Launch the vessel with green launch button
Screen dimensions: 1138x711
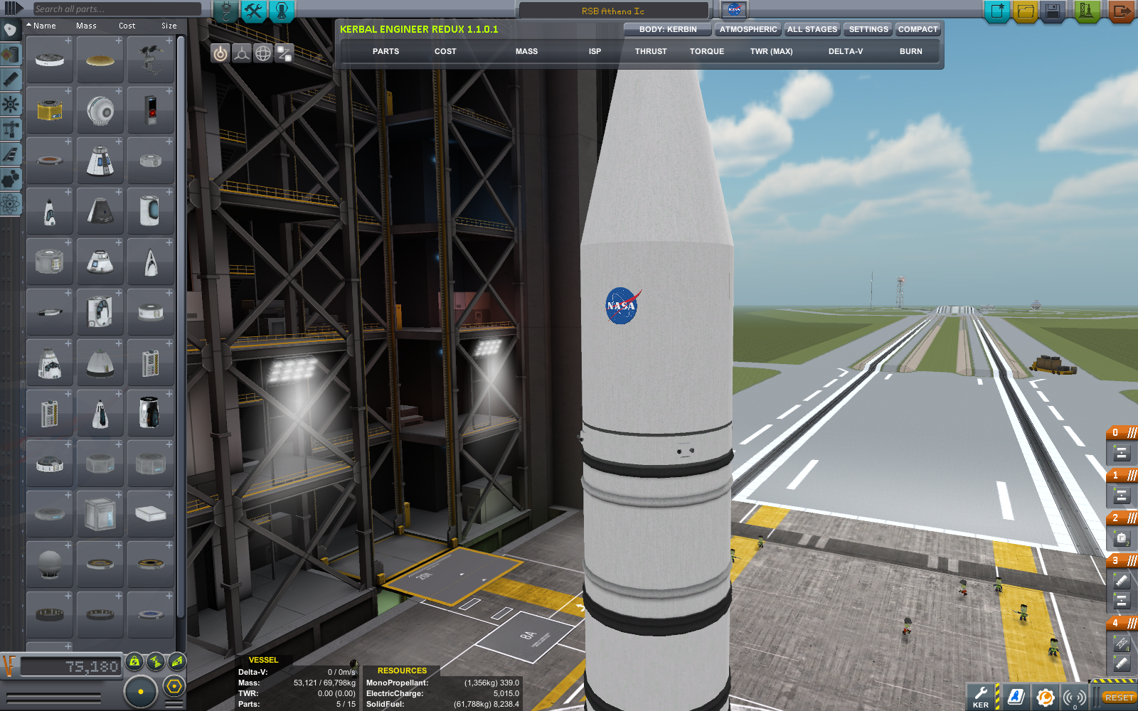pyautogui.click(x=1088, y=11)
